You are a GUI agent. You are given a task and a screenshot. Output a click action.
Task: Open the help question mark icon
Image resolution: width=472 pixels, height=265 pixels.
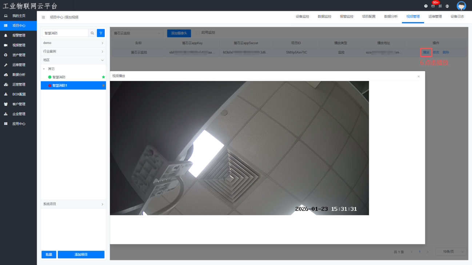(426, 6)
